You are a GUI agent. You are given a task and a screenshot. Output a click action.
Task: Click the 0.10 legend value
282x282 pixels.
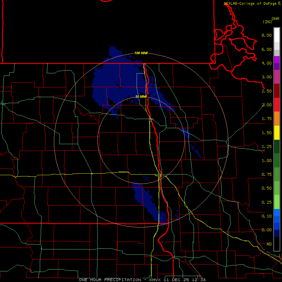click(267, 216)
